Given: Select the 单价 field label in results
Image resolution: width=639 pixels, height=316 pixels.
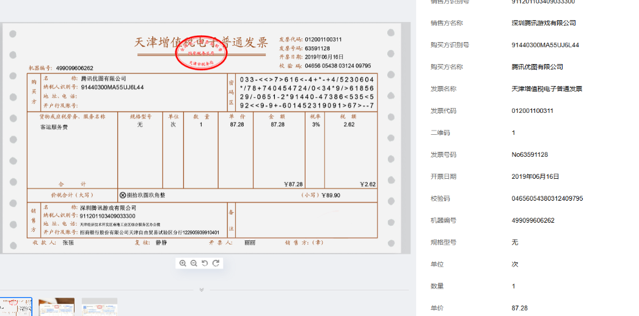Looking at the screenshot, I should 437,308.
